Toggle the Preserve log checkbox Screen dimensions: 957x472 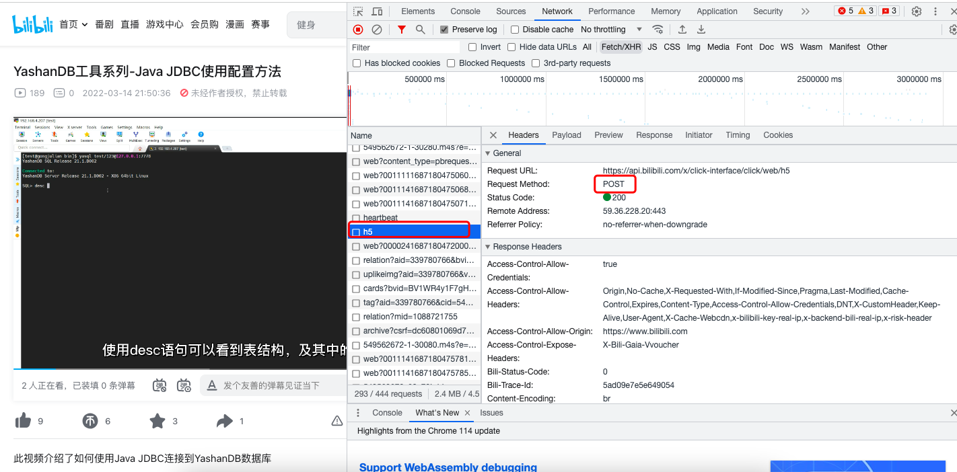coord(444,30)
